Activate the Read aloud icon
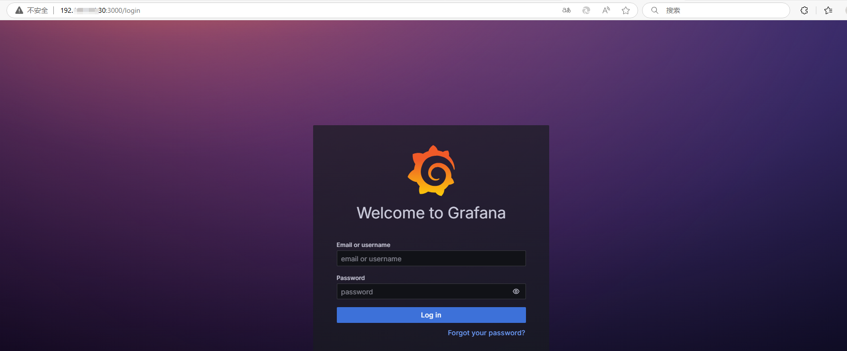The image size is (847, 351). [606, 10]
